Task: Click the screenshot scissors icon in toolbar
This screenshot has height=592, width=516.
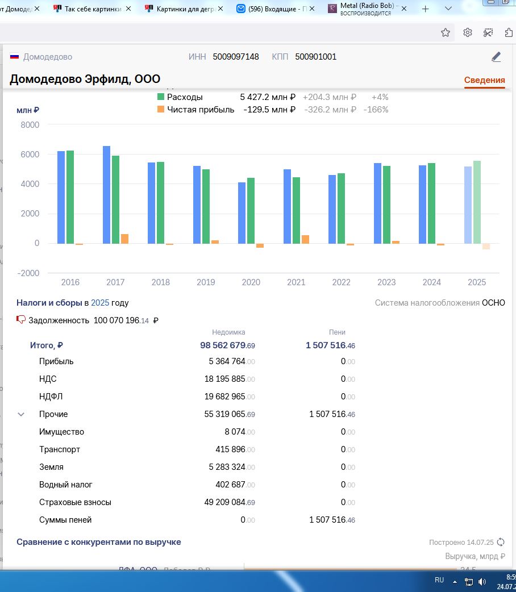Action: (x=488, y=32)
